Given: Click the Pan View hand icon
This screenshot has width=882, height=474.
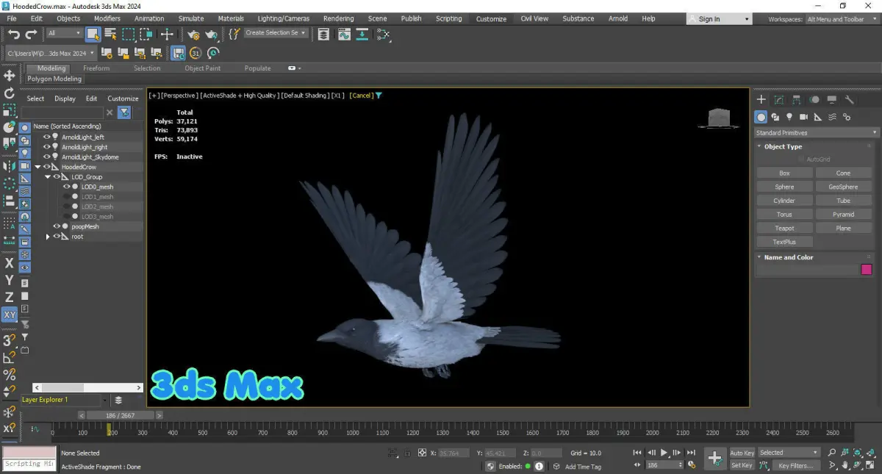Looking at the screenshot, I should [845, 465].
